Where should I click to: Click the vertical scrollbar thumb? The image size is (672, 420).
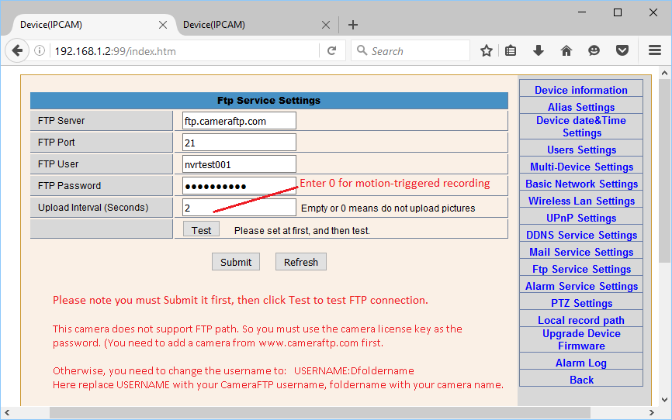[x=664, y=171]
